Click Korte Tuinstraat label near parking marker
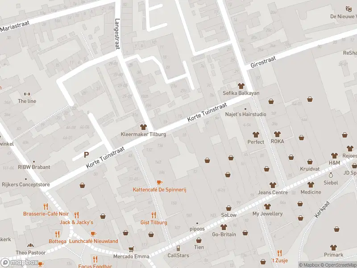The image size is (357, 268). coord(105,158)
